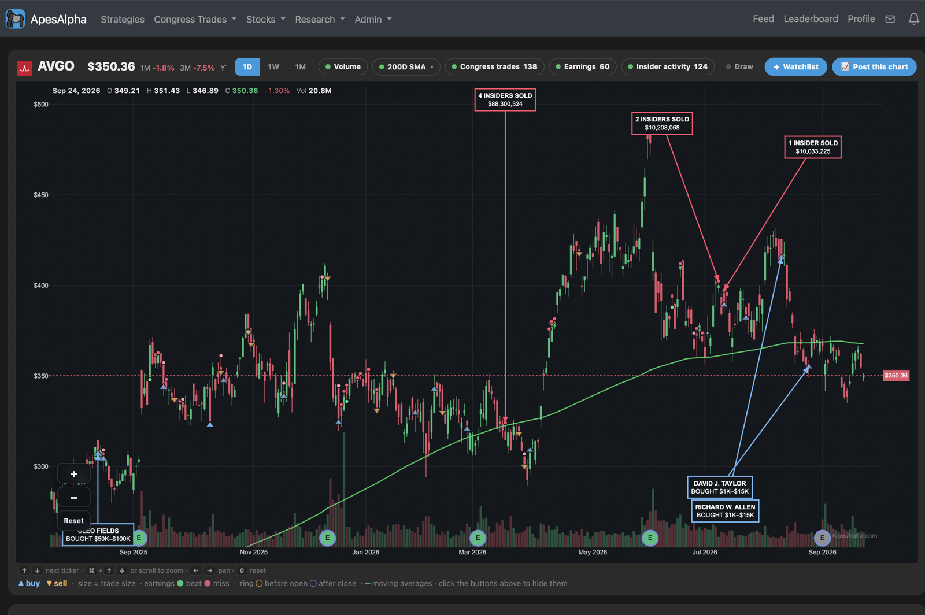The height and width of the screenshot is (615, 925).
Task: Go to the Leaderboard page
Action: point(811,19)
